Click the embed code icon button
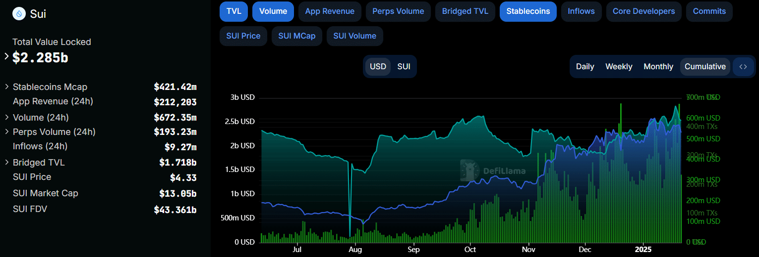This screenshot has width=759, height=257. click(x=743, y=67)
